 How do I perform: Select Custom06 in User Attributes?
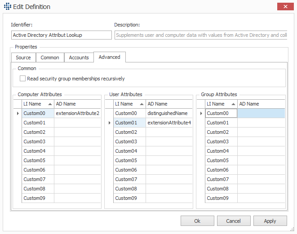[129, 170]
